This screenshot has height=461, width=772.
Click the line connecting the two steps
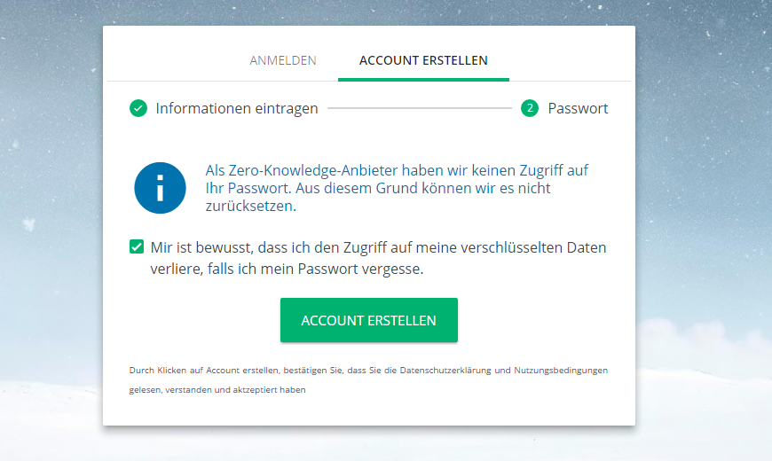[x=419, y=108]
